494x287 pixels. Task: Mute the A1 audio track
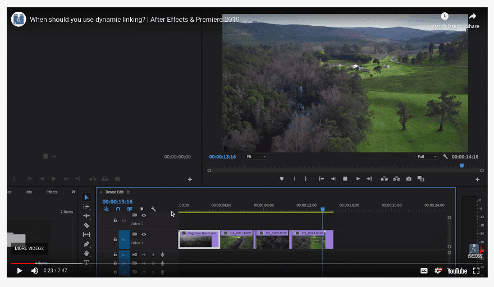(144, 254)
